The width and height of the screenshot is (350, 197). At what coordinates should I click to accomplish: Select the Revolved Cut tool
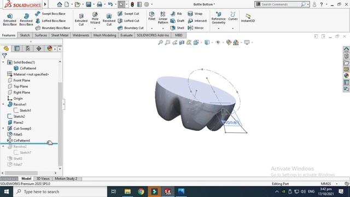109,20
